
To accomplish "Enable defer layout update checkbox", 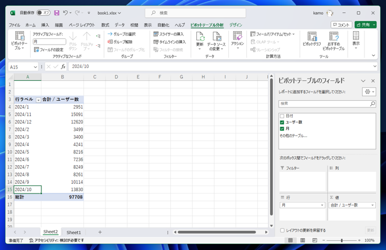I will pyautogui.click(x=282, y=230).
